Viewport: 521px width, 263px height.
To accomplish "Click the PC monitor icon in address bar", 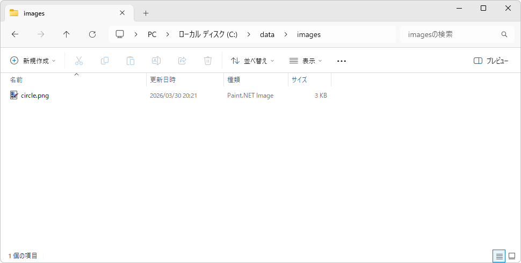I will tap(120, 34).
